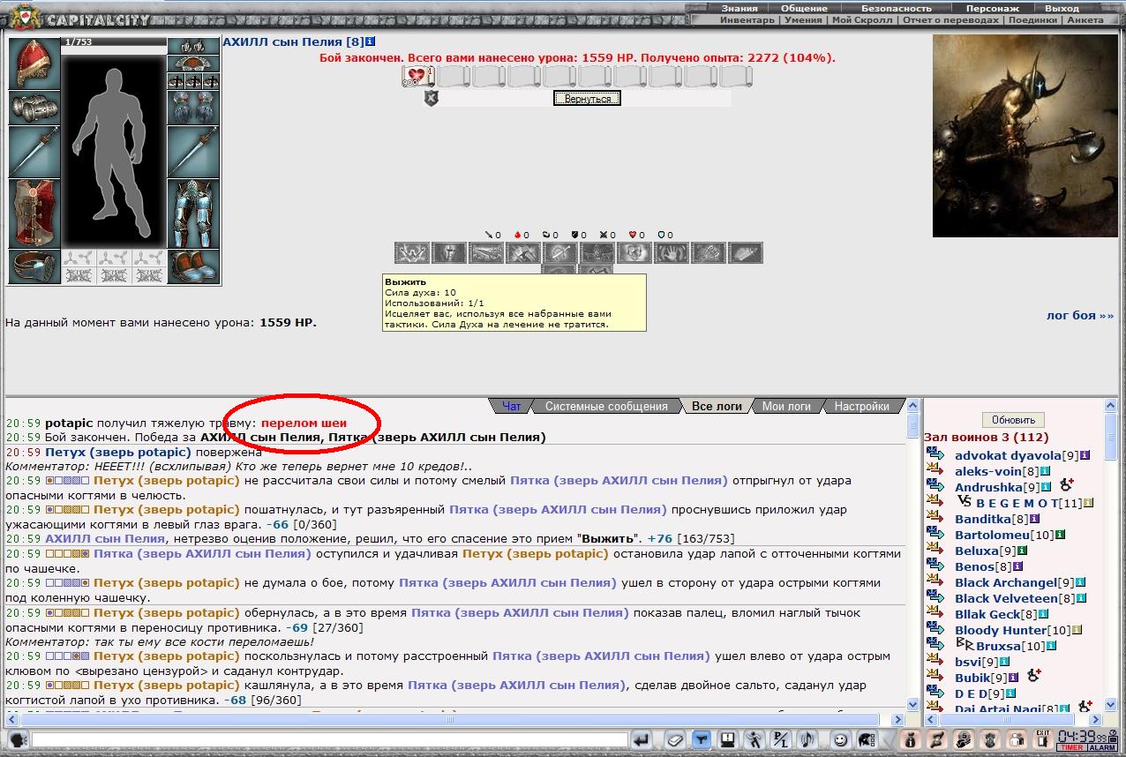Click the red TIMER button

click(x=1071, y=747)
